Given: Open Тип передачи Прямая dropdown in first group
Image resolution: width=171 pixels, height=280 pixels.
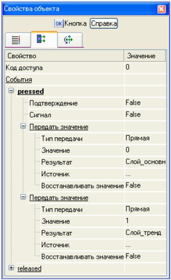Looking at the screenshot, I should 145,138.
